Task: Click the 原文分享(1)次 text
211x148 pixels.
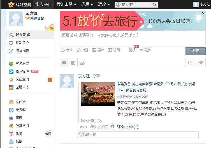Action: (x=92, y=121)
